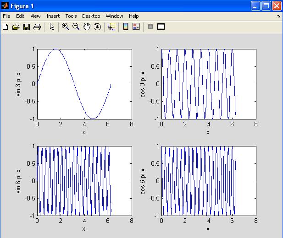Select the 'cos 3 pi x' y-axis label
The width and height of the screenshot is (283, 238).
coord(143,84)
